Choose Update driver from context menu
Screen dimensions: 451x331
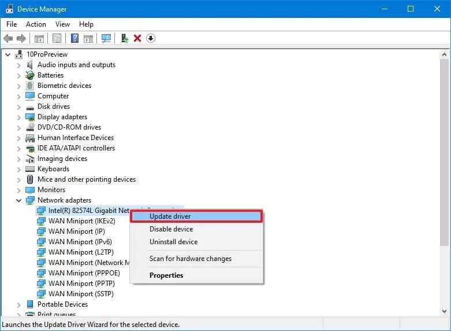170,216
